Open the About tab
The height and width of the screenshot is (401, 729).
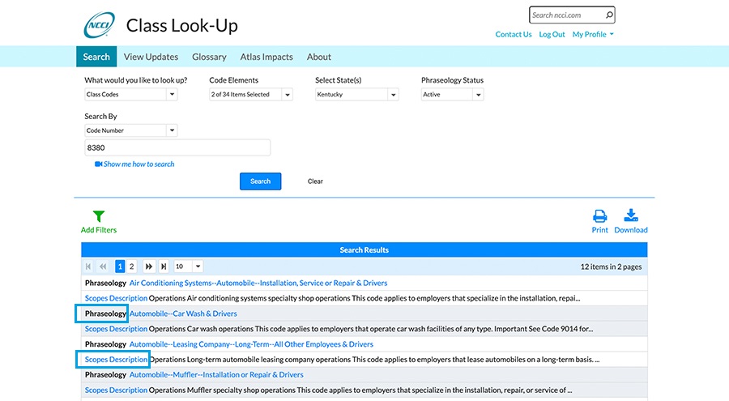pyautogui.click(x=319, y=57)
